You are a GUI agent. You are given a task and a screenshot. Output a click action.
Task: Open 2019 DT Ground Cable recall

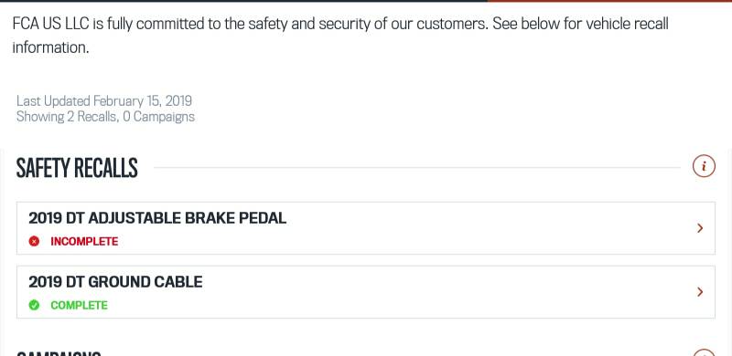115,282
